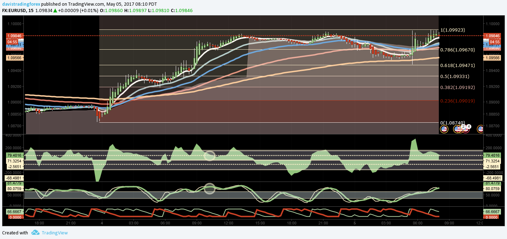Screen dimensions: 507x239
Task: Select the Fibonacci 0.382(1.09192) level label
Action: point(457,87)
